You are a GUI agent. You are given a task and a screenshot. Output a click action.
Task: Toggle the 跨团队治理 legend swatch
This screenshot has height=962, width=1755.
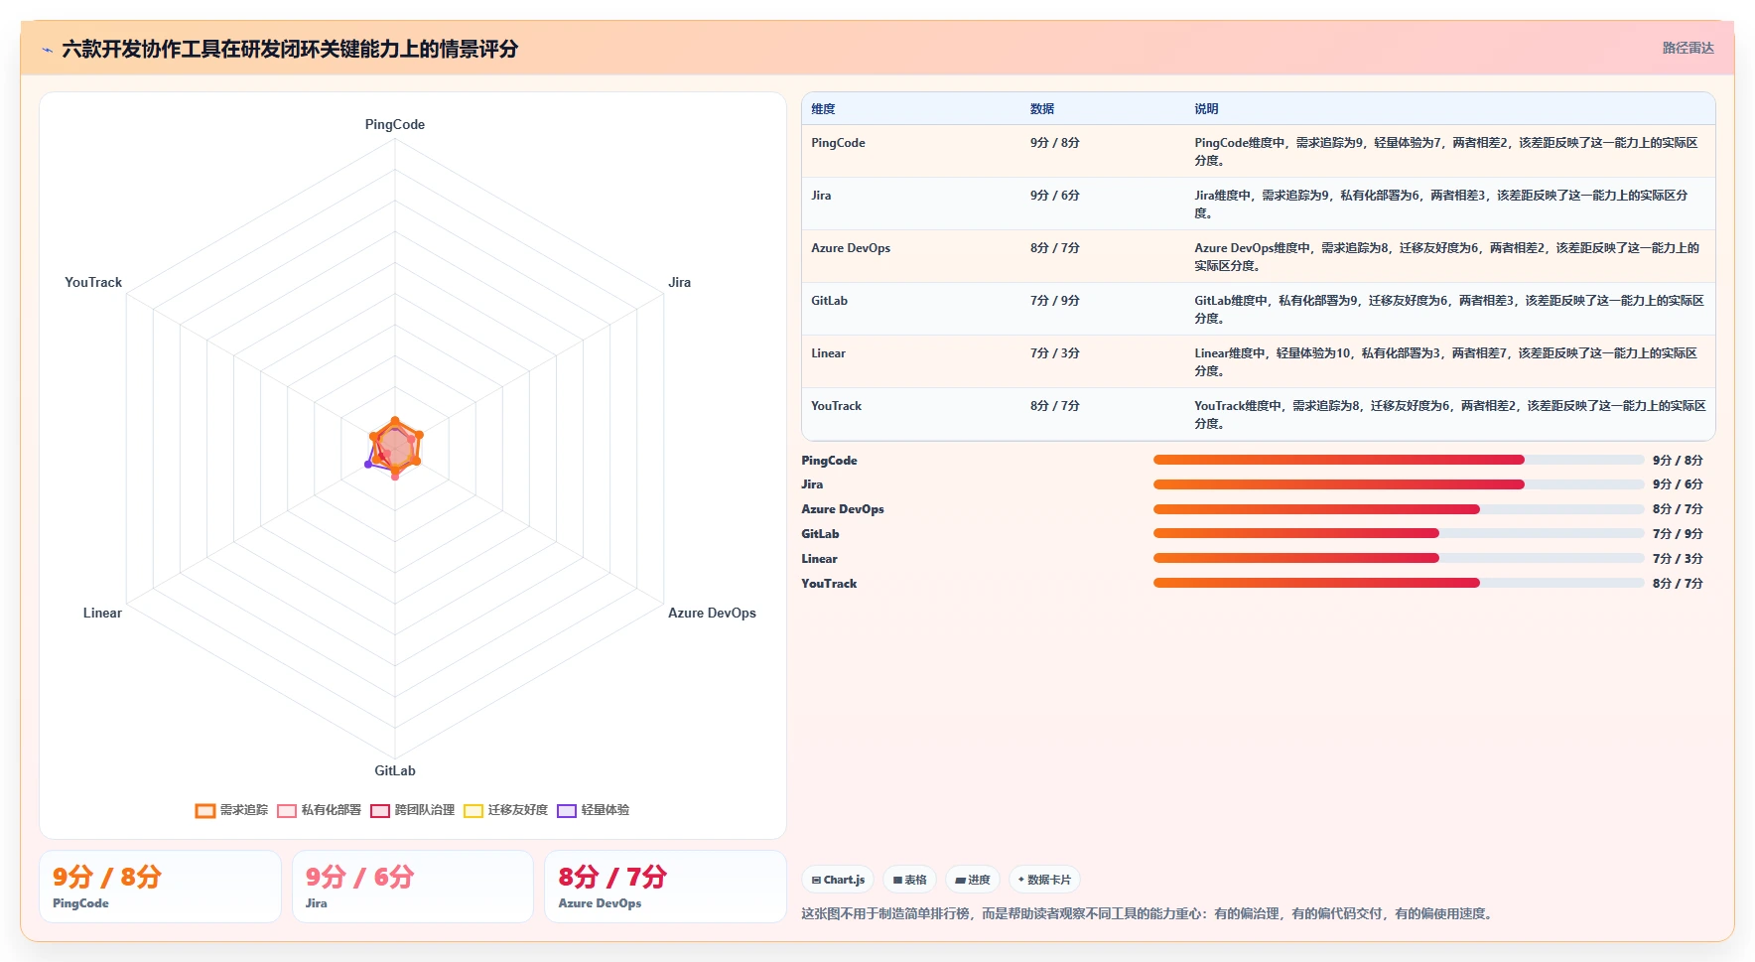[x=380, y=810]
